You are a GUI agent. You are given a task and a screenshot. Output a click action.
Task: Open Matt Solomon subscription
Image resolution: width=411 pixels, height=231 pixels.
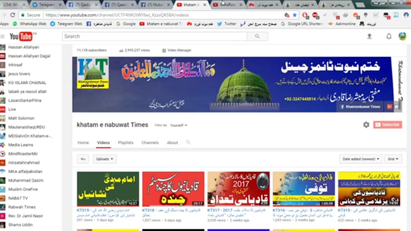tap(21, 118)
